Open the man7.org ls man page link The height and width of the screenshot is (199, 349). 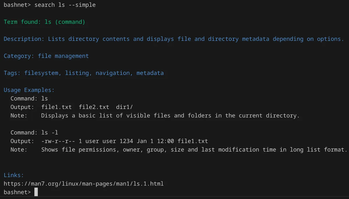coord(83,184)
